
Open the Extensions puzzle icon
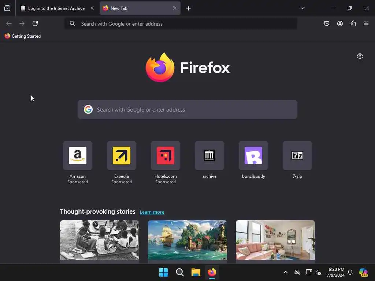pyautogui.click(x=353, y=23)
